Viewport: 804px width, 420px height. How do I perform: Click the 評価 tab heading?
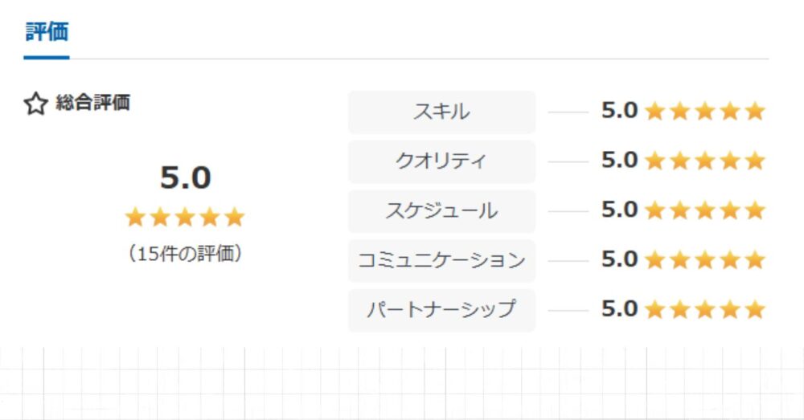point(47,32)
